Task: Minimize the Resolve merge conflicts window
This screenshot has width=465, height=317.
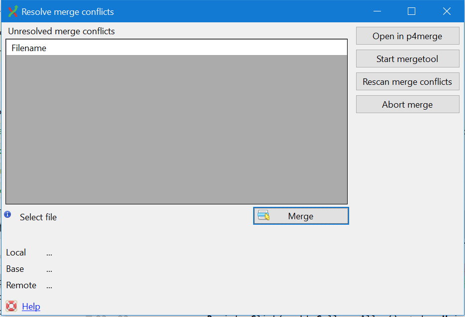Action: (x=376, y=11)
